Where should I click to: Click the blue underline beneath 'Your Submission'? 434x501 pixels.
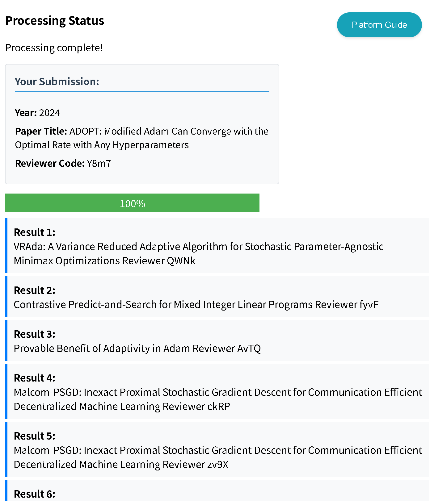tap(142, 92)
